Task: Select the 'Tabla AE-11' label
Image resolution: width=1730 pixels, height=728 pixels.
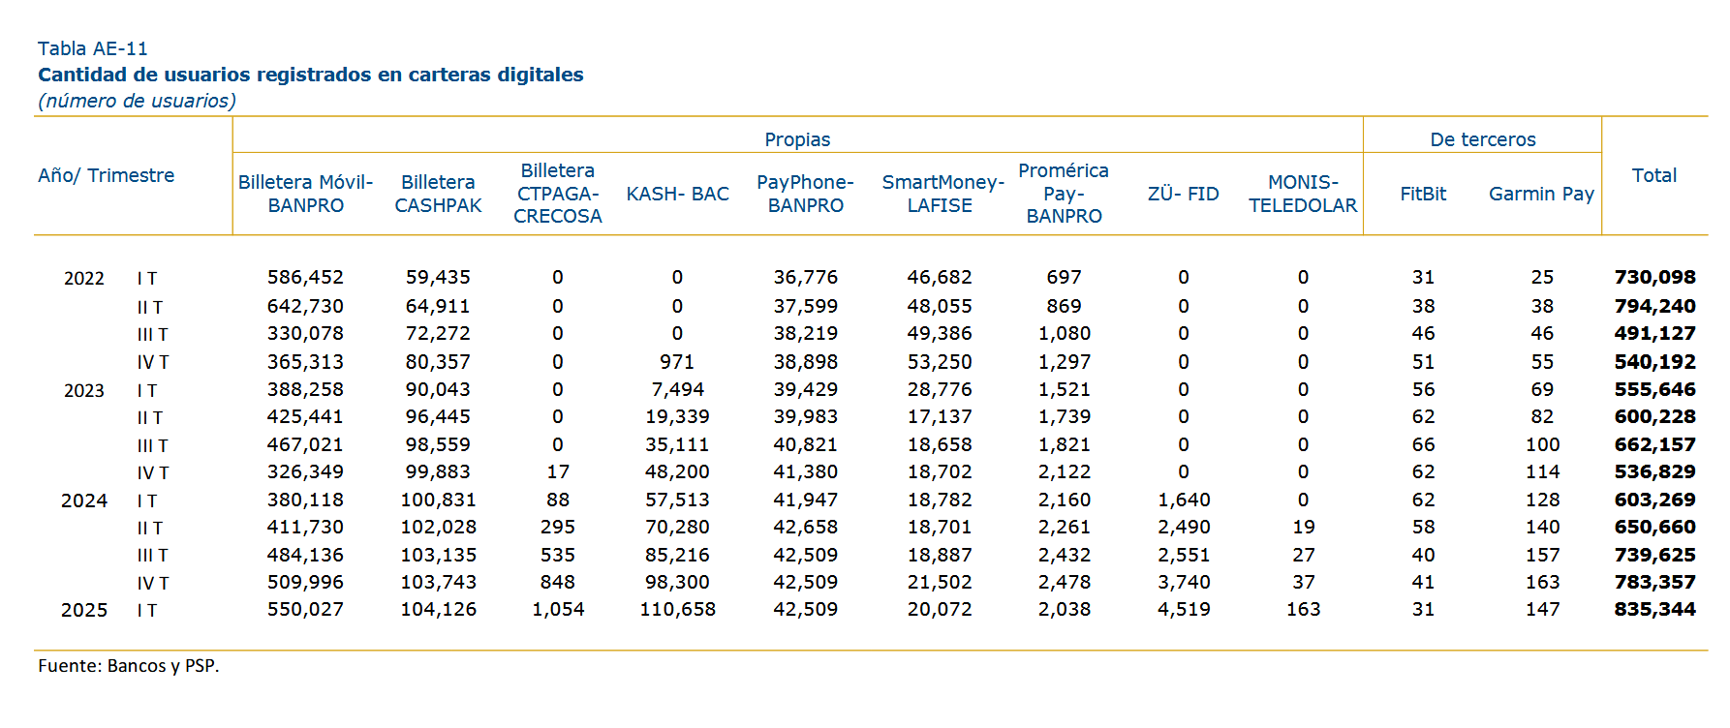Action: (x=93, y=48)
